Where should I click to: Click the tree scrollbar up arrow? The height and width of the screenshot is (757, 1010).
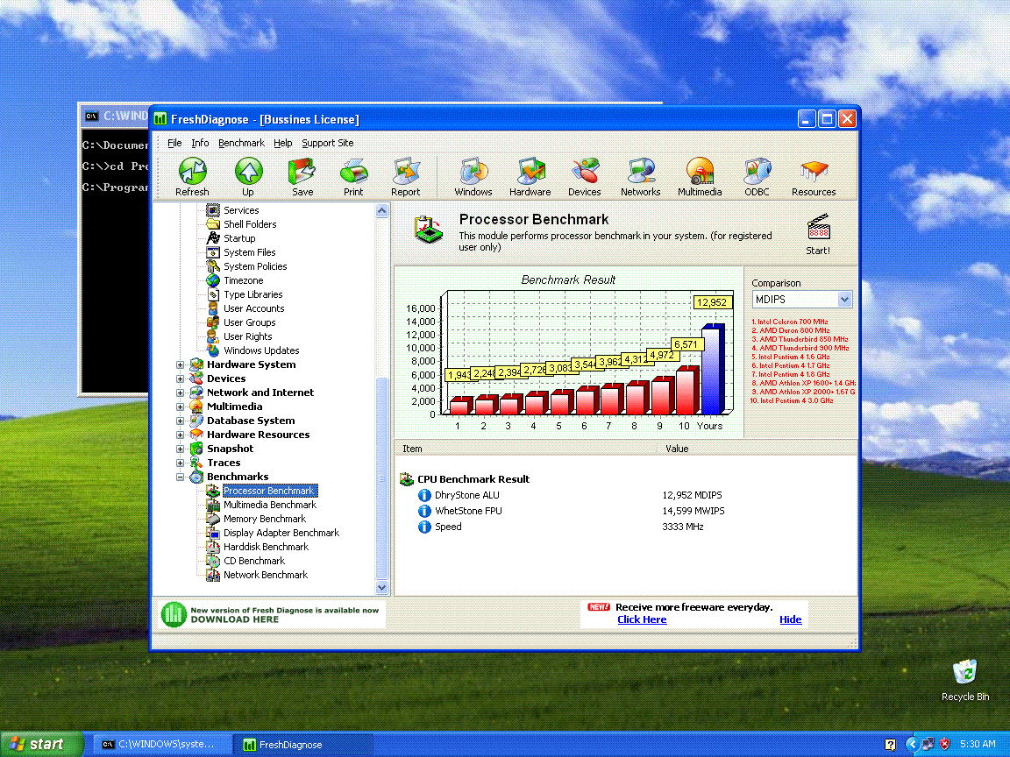[382, 210]
